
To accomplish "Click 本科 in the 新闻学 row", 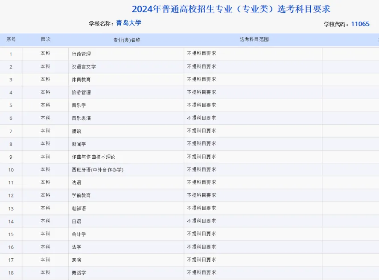I will pyautogui.click(x=45, y=143).
